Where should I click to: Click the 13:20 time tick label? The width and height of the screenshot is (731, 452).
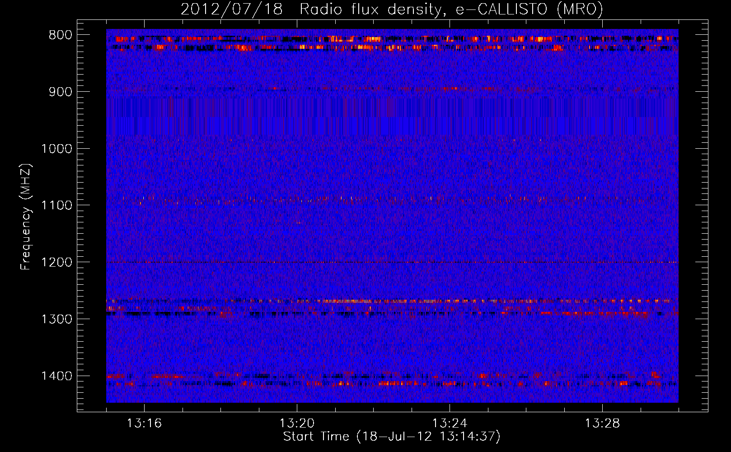pyautogui.click(x=297, y=424)
